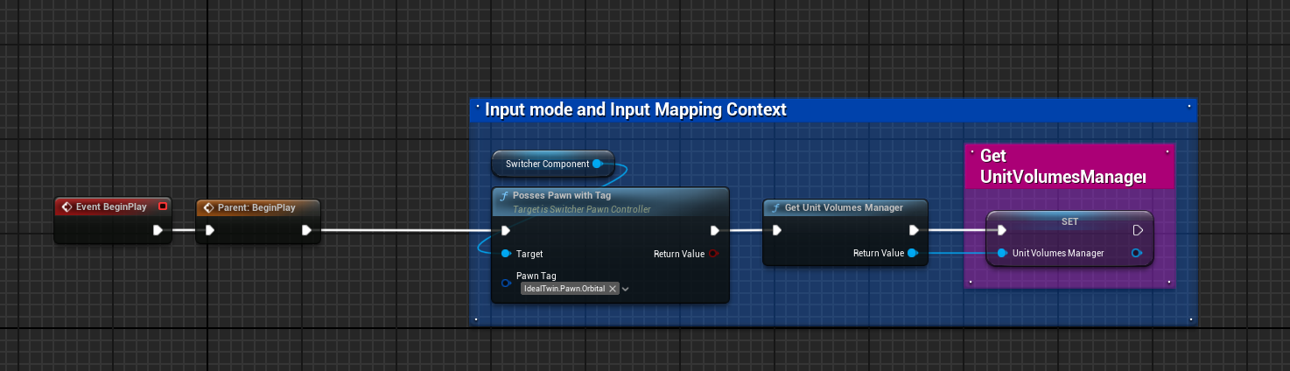Open the Pawn Tag dropdown chevron
Viewport: 1290px width, 371px height.
[x=626, y=289]
